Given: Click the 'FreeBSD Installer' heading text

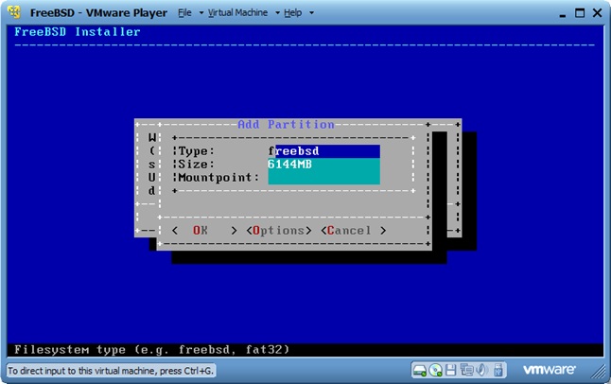Looking at the screenshot, I should [78, 32].
